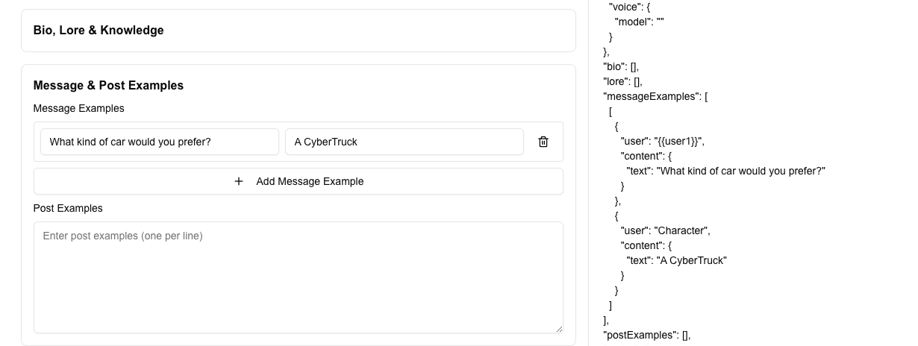Edit the 'A CyberTruck' reply field

coord(405,142)
